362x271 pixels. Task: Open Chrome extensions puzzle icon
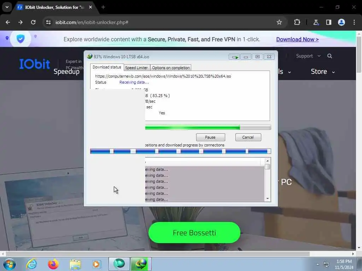coord(297,22)
